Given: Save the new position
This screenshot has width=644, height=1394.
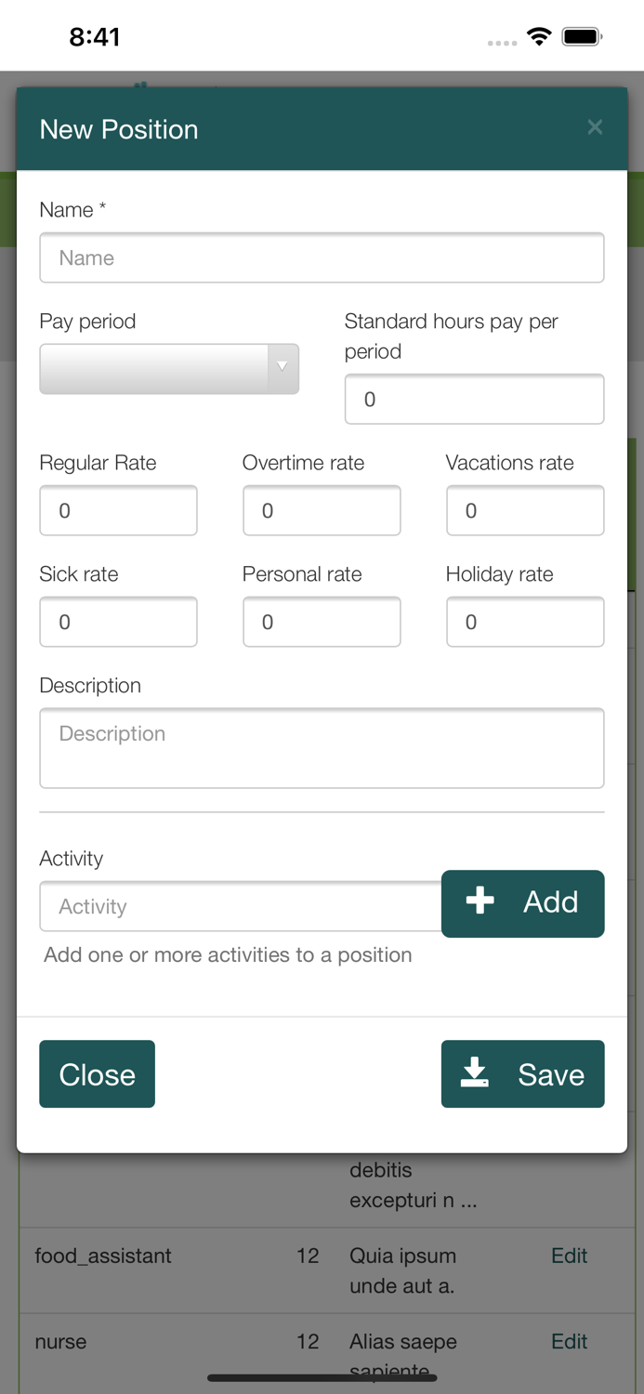Looking at the screenshot, I should 522,1073.
